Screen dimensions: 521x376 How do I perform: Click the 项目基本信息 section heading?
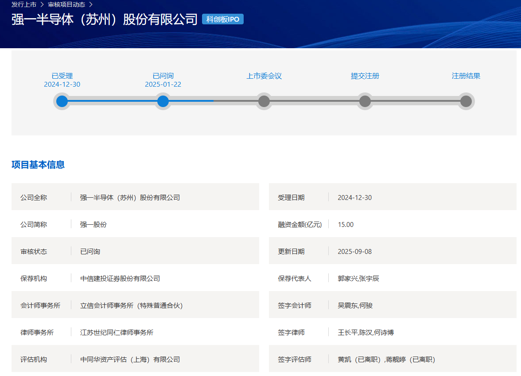[38, 165]
